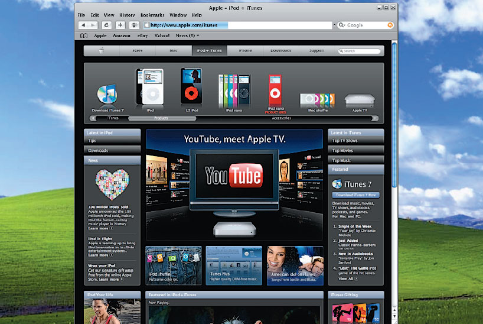
Task: Open the Edit menu
Action: 94,15
